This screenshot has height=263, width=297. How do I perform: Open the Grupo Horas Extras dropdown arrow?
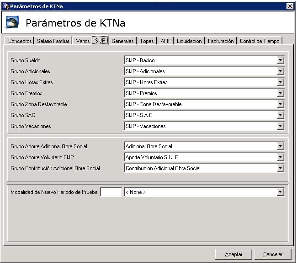coord(280,82)
